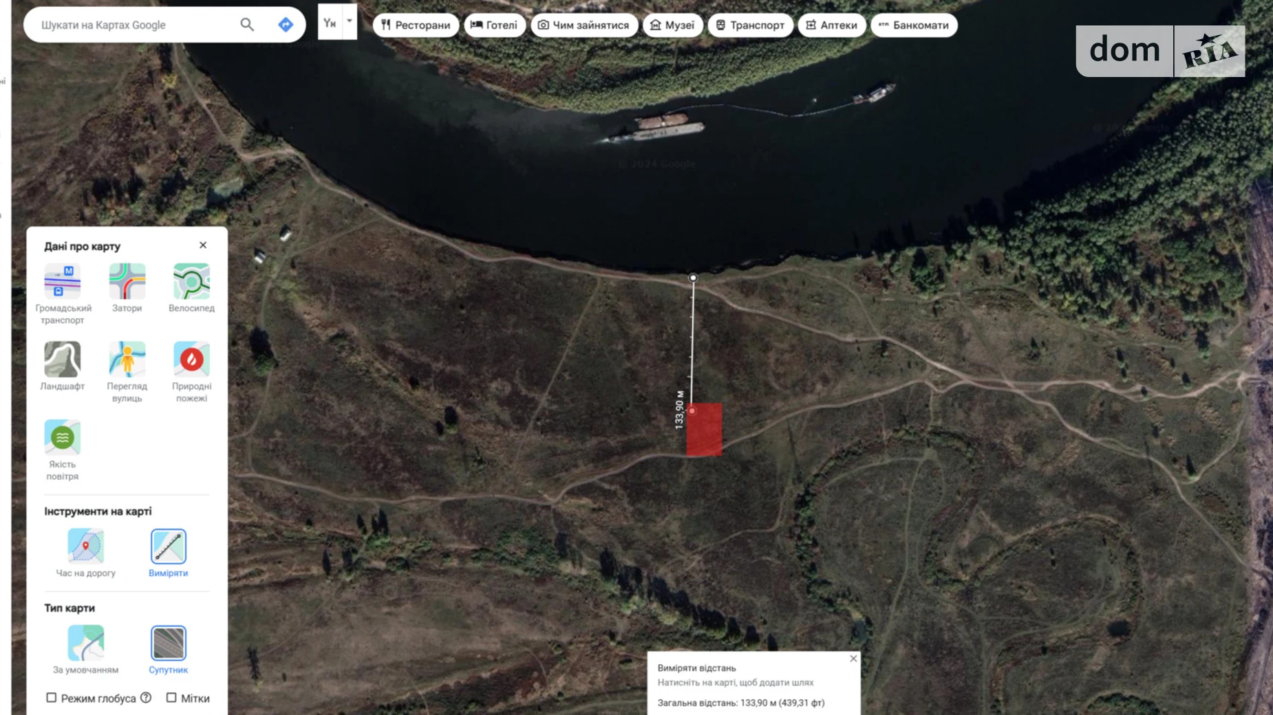This screenshot has height=715, width=1273.
Task: Check the Режим глобуса checkbox
Action: (x=52, y=698)
